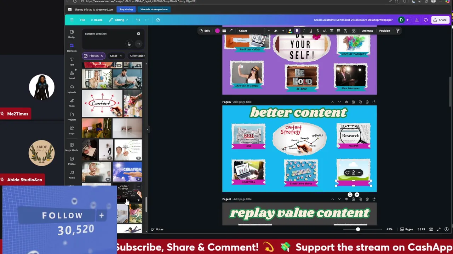The image size is (453, 254).
Task: Open the D user avatar
Action: pos(401,20)
